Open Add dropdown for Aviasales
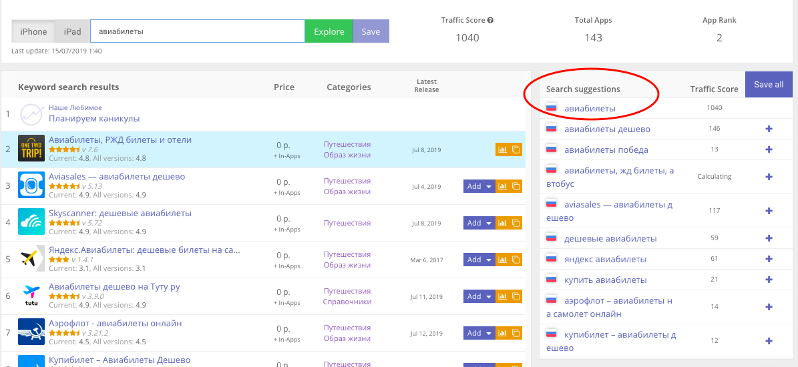The height and width of the screenshot is (367, 798). [479, 186]
